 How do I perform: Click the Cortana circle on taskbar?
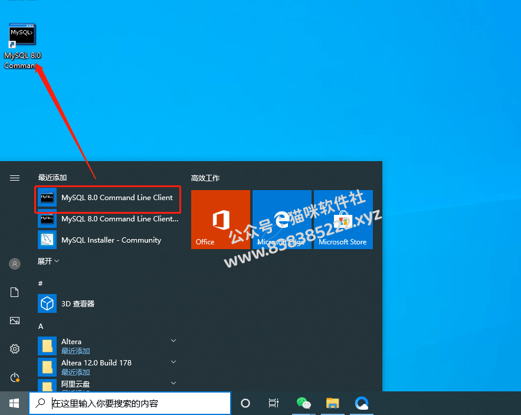click(245, 403)
